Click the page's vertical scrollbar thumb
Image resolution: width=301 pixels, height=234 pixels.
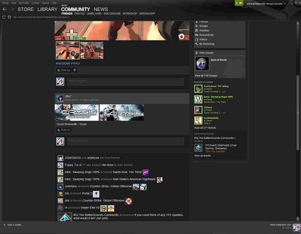click(297, 112)
